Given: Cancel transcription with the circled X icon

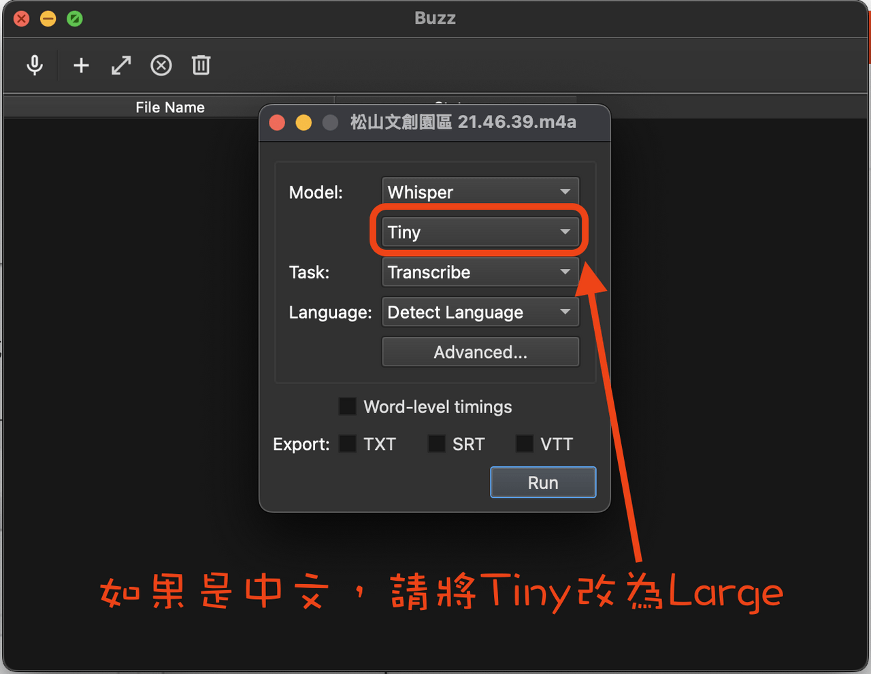Looking at the screenshot, I should pos(161,65).
